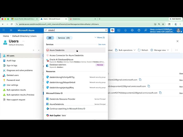
Task: Click the account avatar picture
Action: pyautogui.click(x=178, y=30)
